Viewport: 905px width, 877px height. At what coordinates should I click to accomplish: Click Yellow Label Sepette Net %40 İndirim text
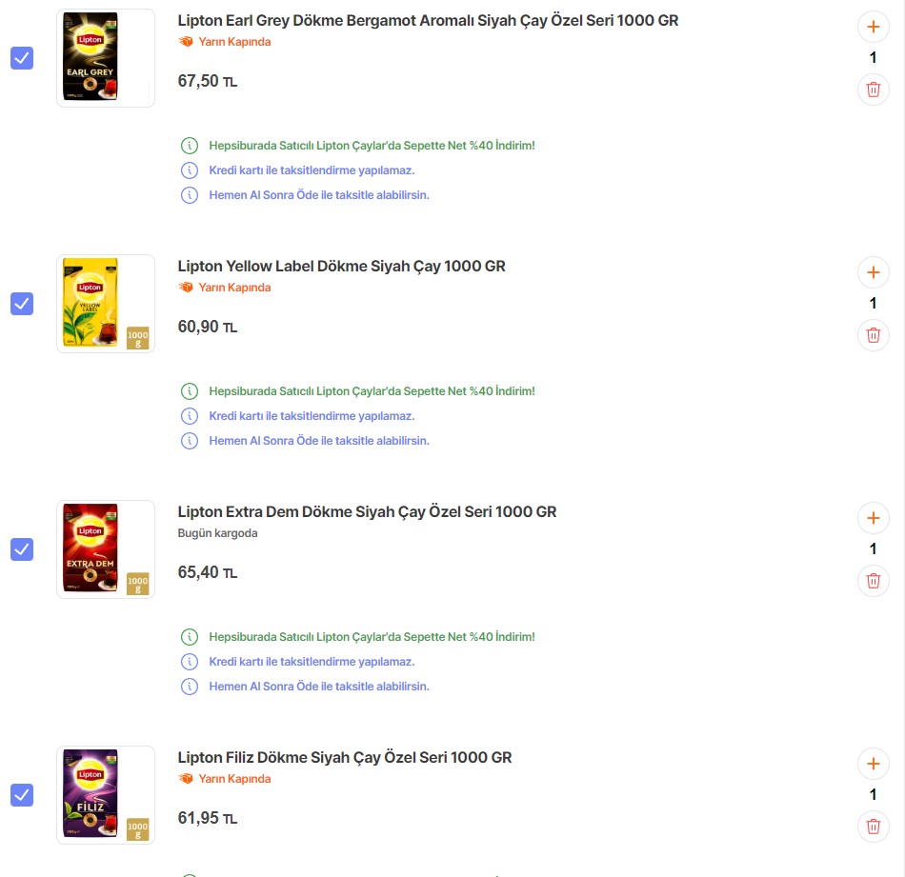(372, 391)
